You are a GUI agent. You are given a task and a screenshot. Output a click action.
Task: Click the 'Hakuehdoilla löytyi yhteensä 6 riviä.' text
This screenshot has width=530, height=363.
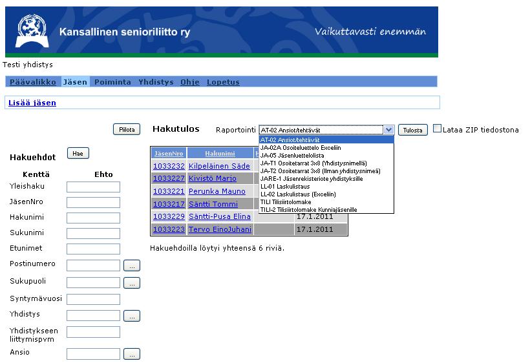point(217,248)
